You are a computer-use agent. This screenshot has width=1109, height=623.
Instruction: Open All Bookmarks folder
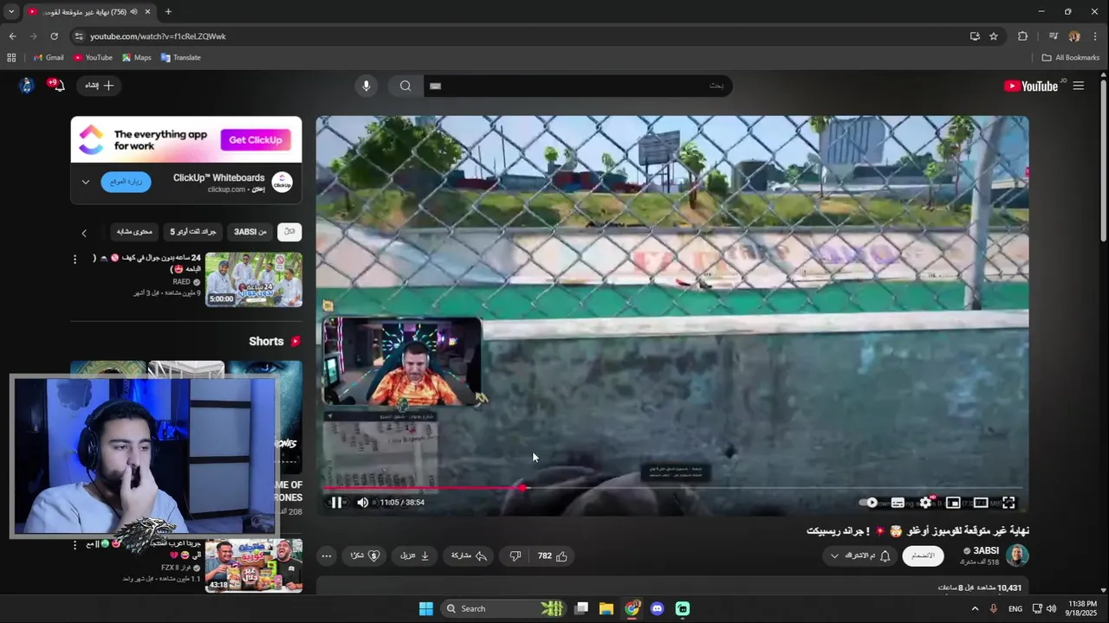(1070, 58)
